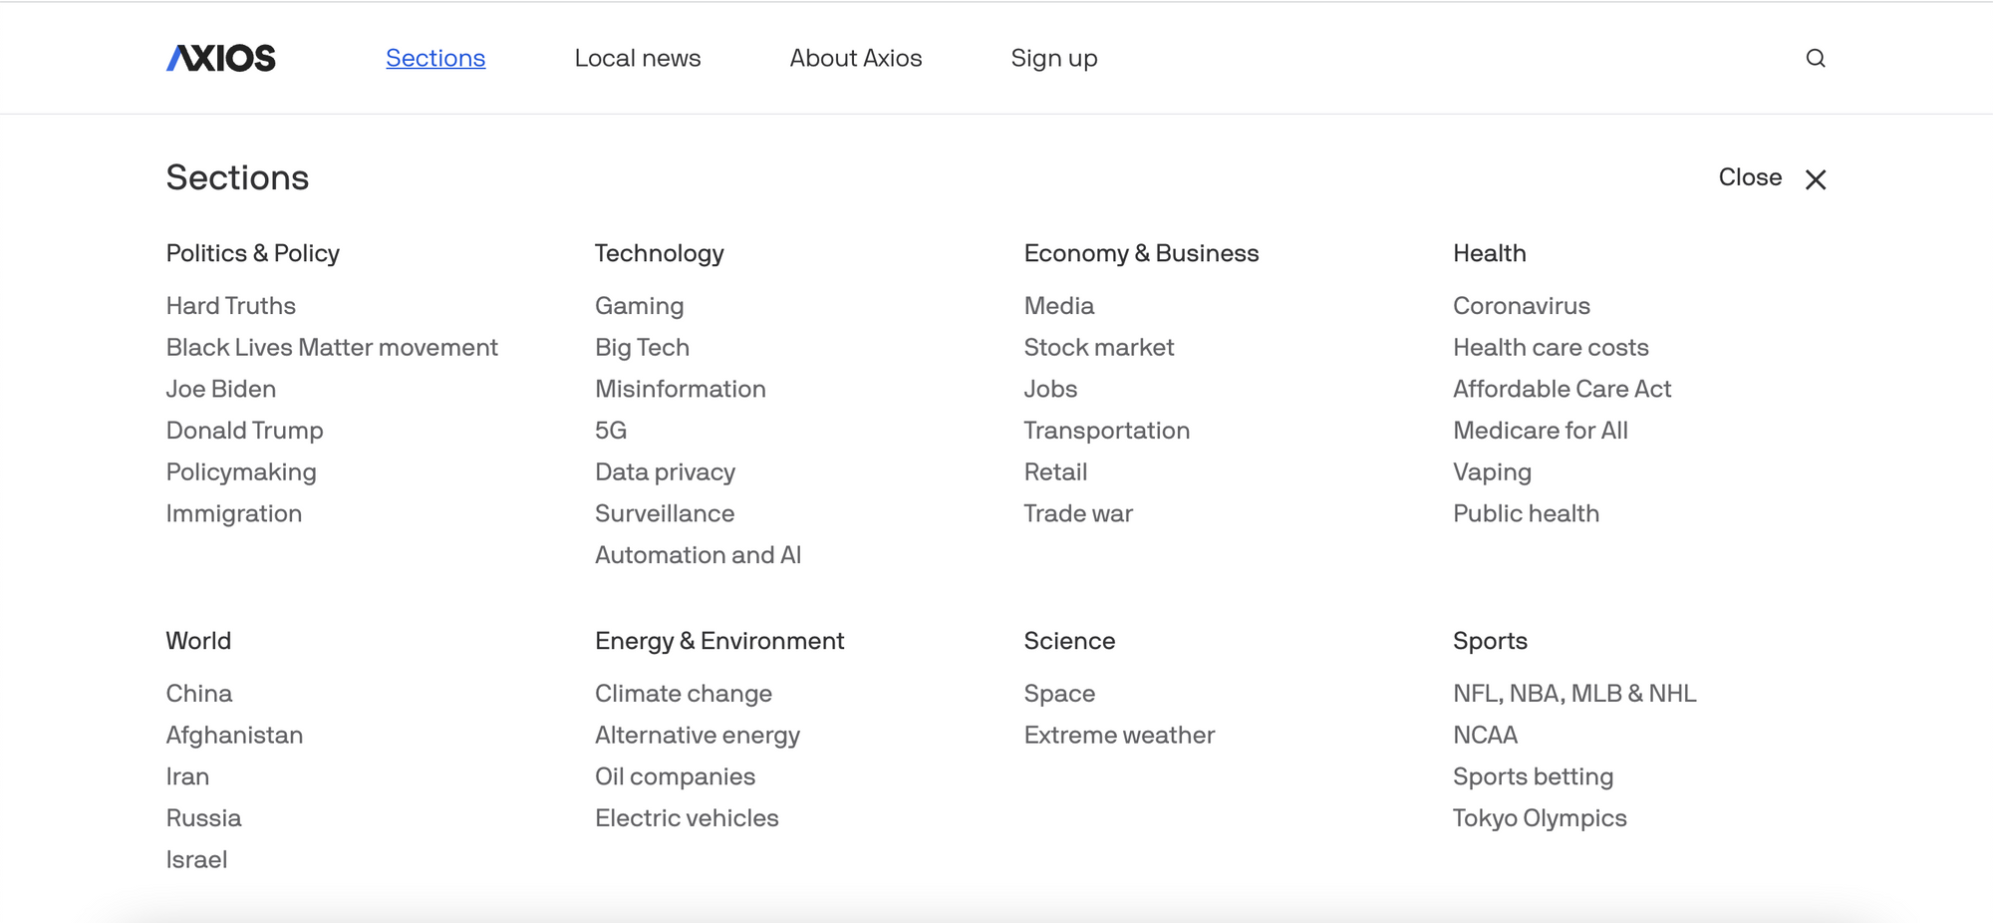Open the Extreme weather topic
This screenshot has height=923, width=1993.
click(x=1120, y=736)
